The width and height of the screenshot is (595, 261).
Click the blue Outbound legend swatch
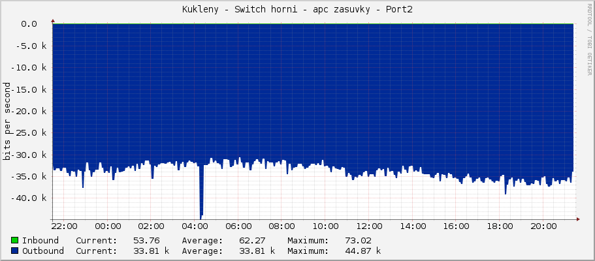click(x=15, y=251)
